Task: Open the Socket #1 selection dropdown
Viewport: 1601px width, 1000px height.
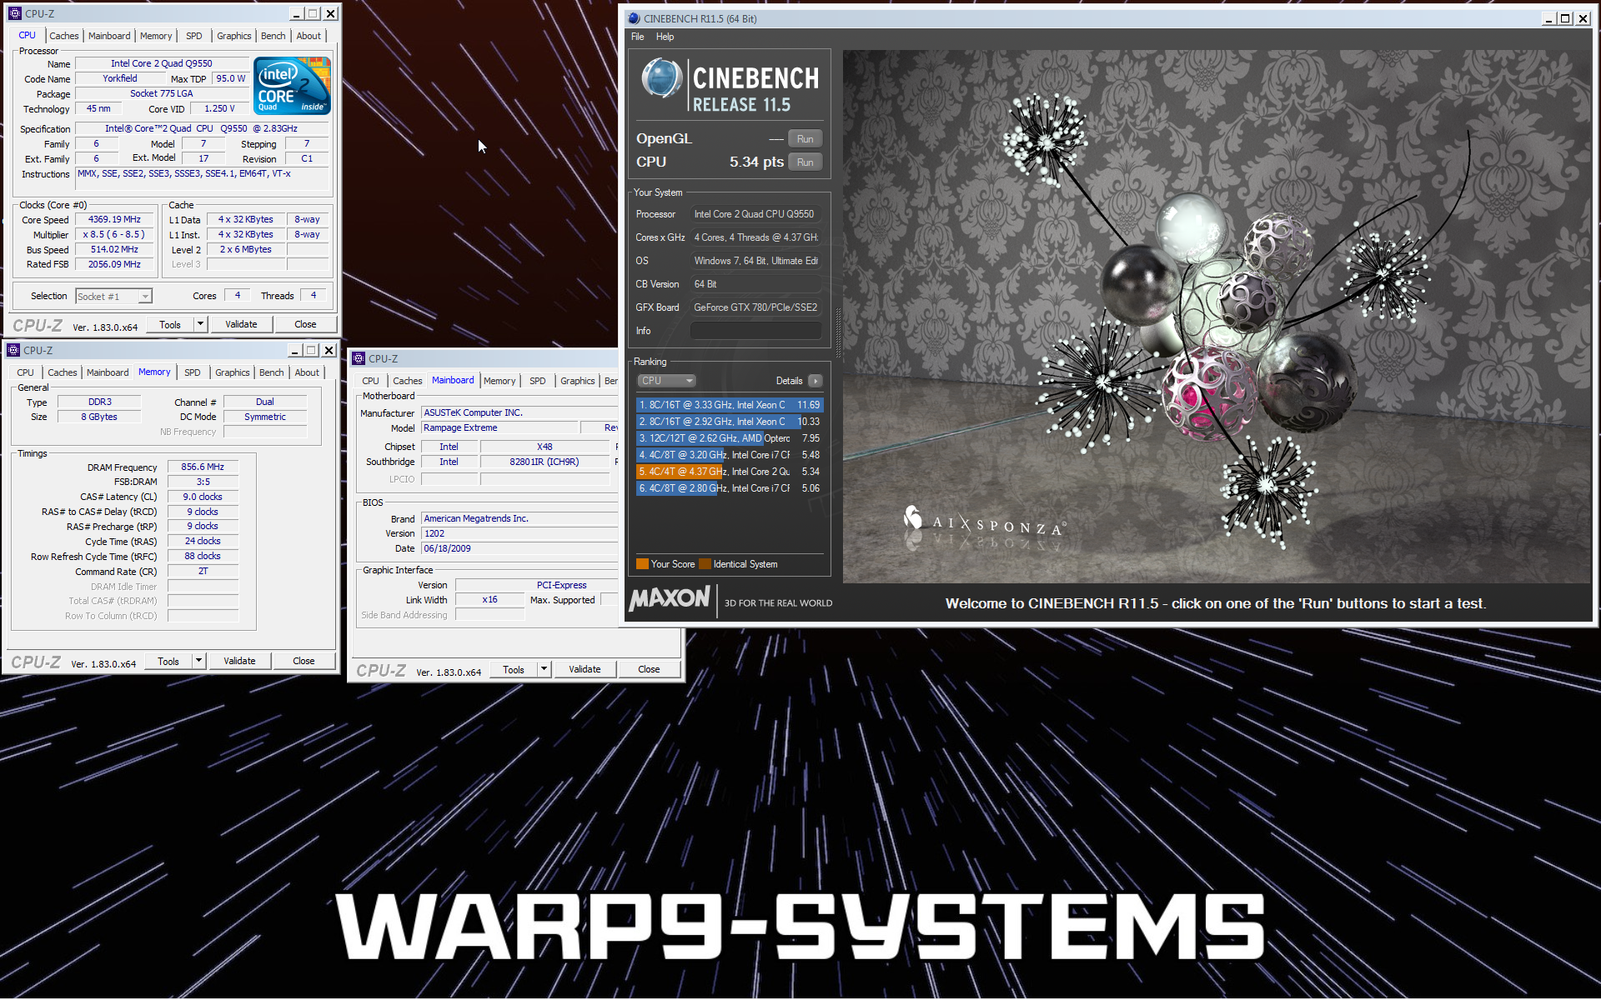Action: click(x=145, y=297)
